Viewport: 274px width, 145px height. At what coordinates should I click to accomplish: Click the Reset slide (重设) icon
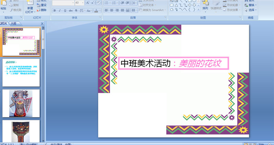[38, 5]
